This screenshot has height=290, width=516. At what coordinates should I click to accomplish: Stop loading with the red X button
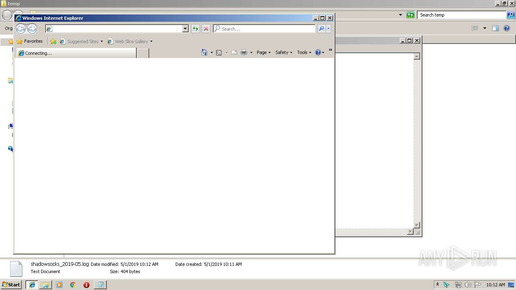206,29
